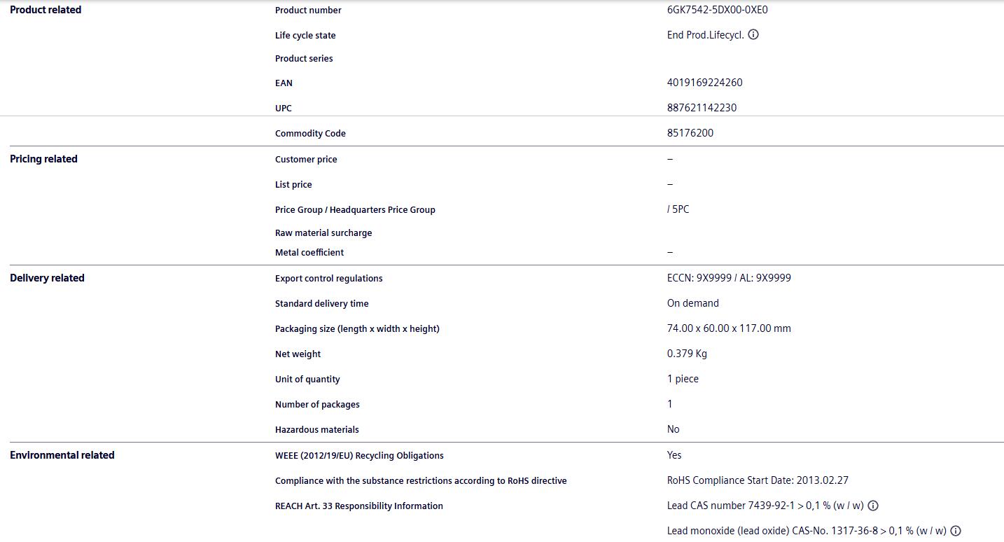Image resolution: width=1004 pixels, height=542 pixels.
Task: Click the Life cycle state label
Action: 305,35
